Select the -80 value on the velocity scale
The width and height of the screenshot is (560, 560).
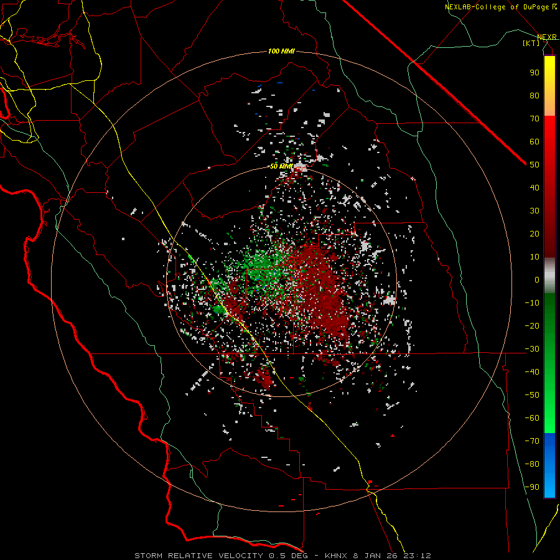532,464
